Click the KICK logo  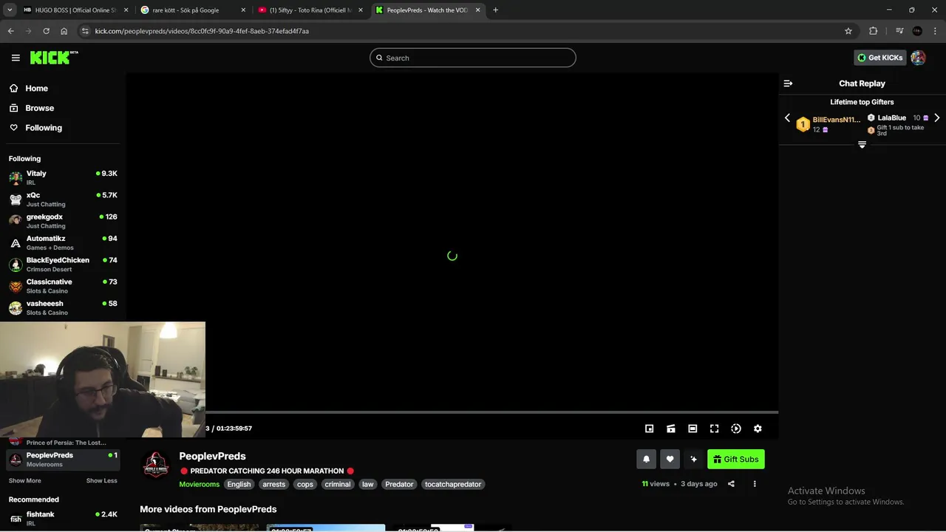click(54, 58)
